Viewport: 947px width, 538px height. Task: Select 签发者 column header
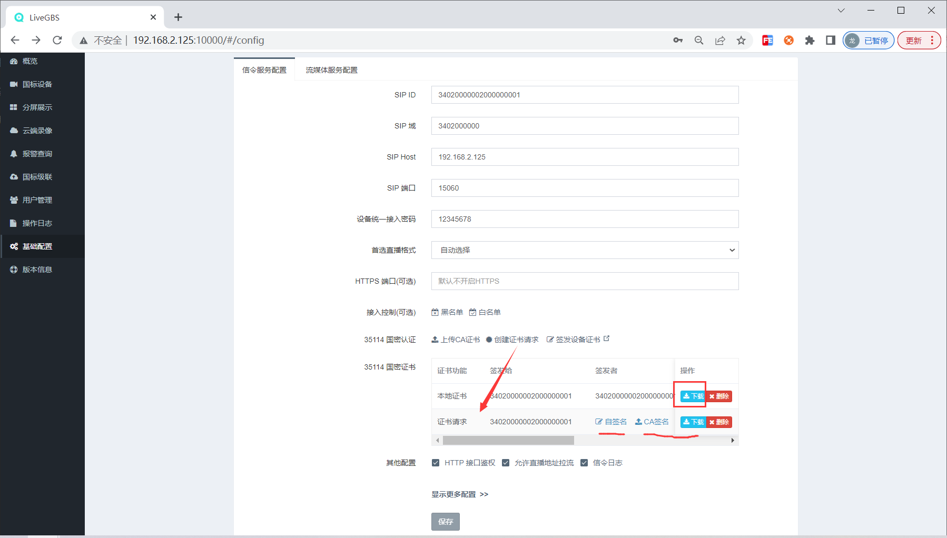pos(606,371)
